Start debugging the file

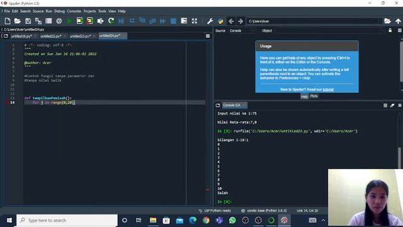(x=122, y=21)
